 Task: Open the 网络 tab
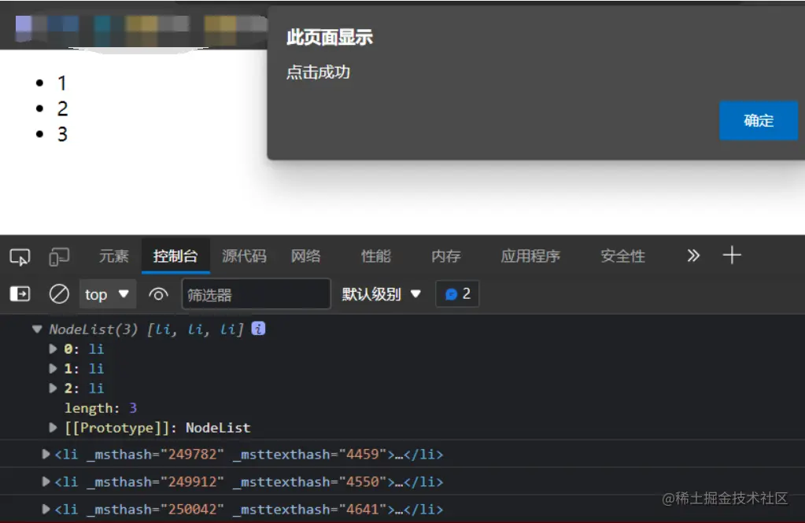305,256
